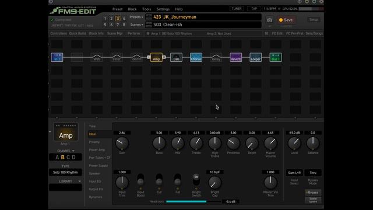
Task: Select the Wah block in grid
Action: point(97,57)
